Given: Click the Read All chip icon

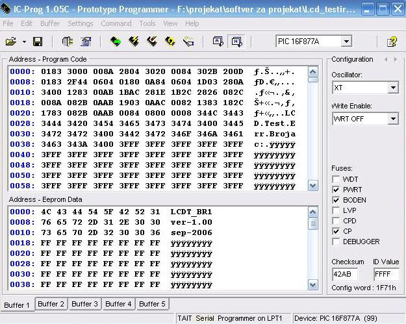Looking at the screenshot, I should coord(116,42).
